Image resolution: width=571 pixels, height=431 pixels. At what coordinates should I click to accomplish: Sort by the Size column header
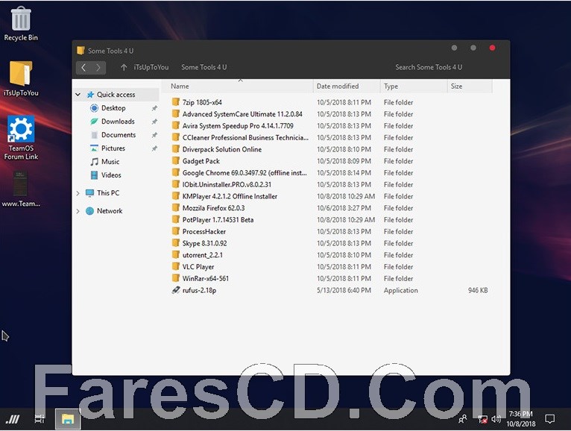point(469,86)
